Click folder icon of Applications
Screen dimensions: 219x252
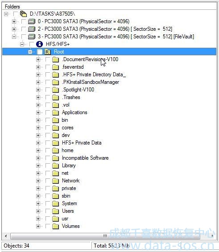pos(56,112)
